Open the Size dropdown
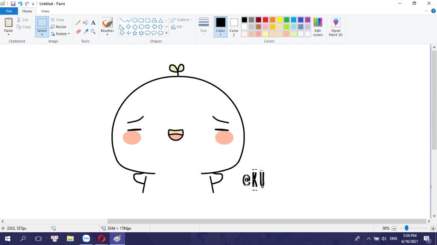 (204, 27)
